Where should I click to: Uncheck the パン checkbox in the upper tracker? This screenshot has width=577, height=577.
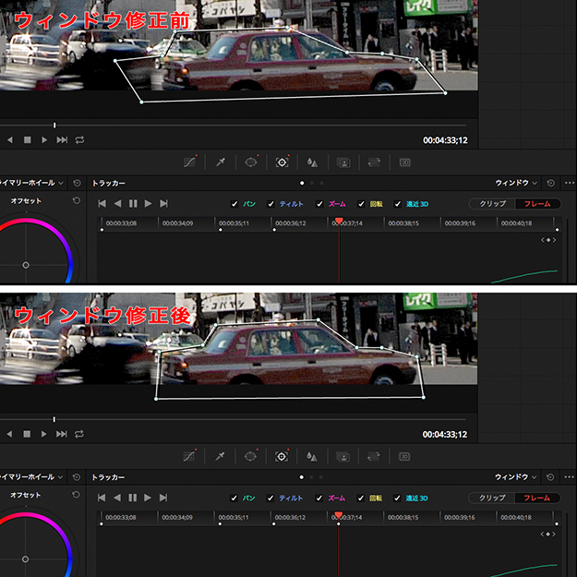[235, 203]
